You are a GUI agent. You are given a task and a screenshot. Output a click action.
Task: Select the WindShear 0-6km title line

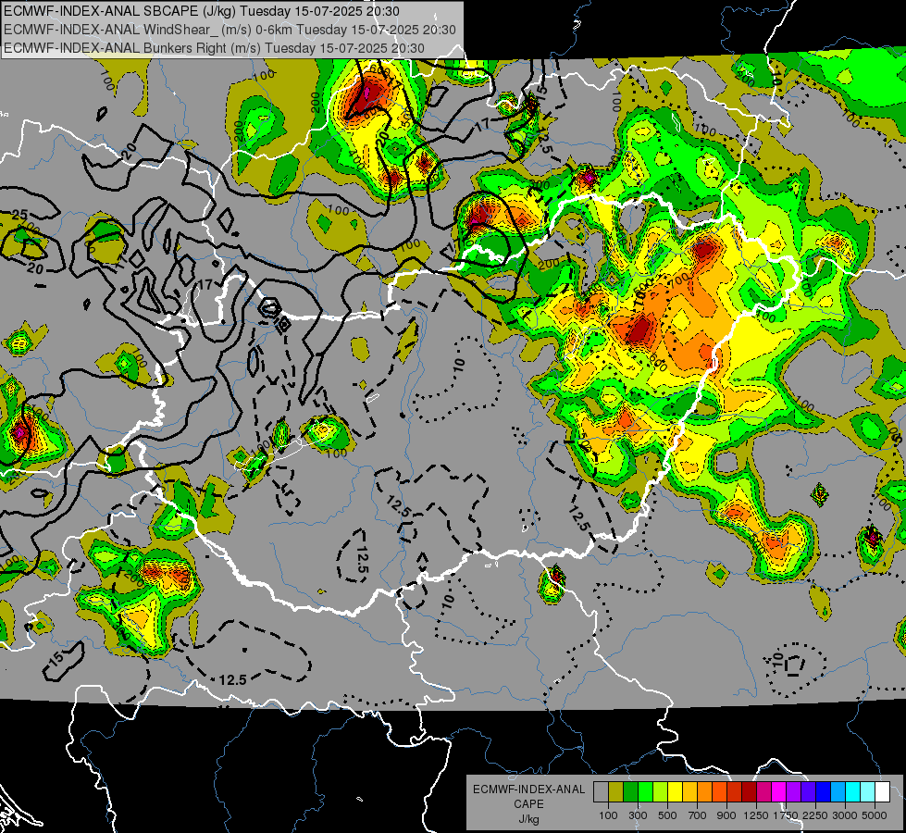230,30
